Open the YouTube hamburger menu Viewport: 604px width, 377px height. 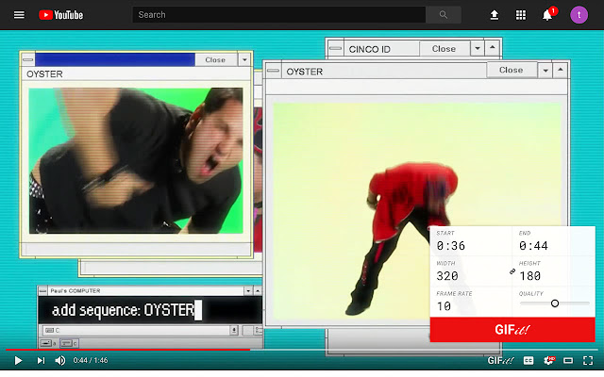[x=18, y=15]
